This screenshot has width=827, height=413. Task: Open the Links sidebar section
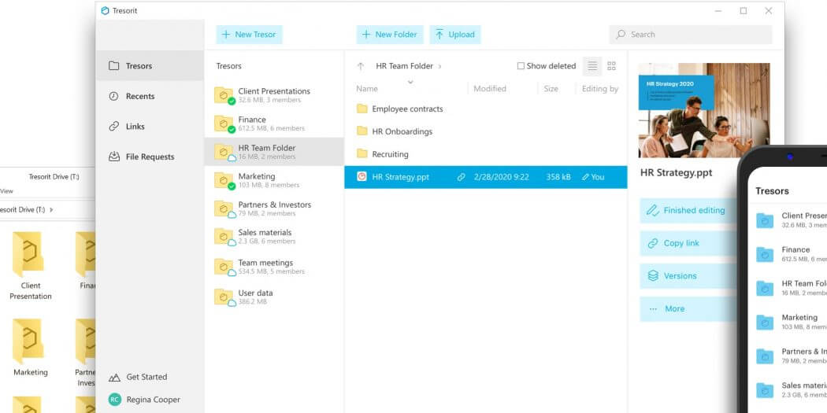(x=150, y=127)
